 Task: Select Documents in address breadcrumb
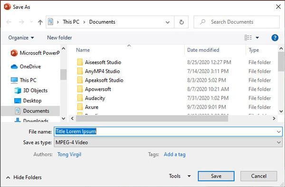[102, 22]
